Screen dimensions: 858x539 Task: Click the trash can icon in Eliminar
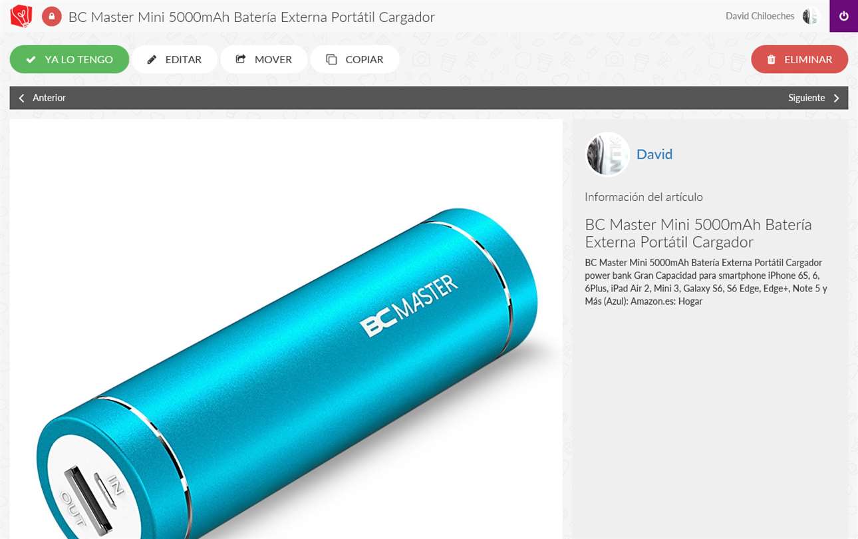[772, 59]
